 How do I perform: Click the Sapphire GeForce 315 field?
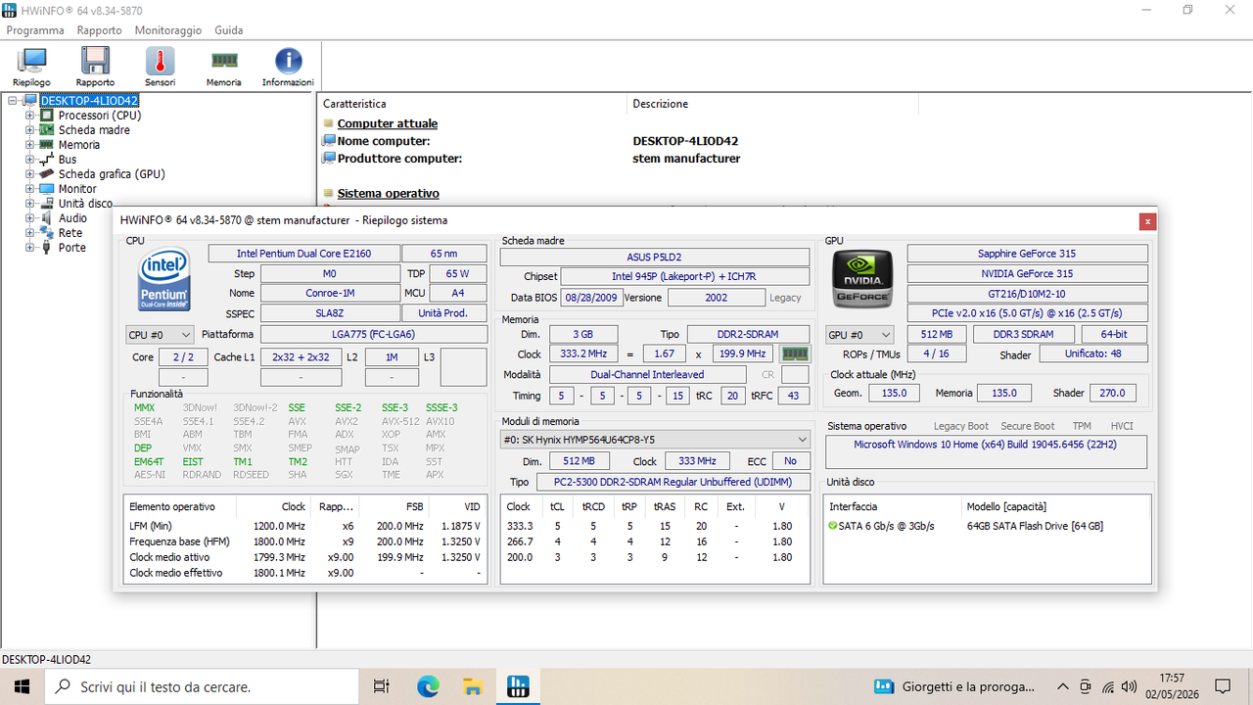(1027, 254)
